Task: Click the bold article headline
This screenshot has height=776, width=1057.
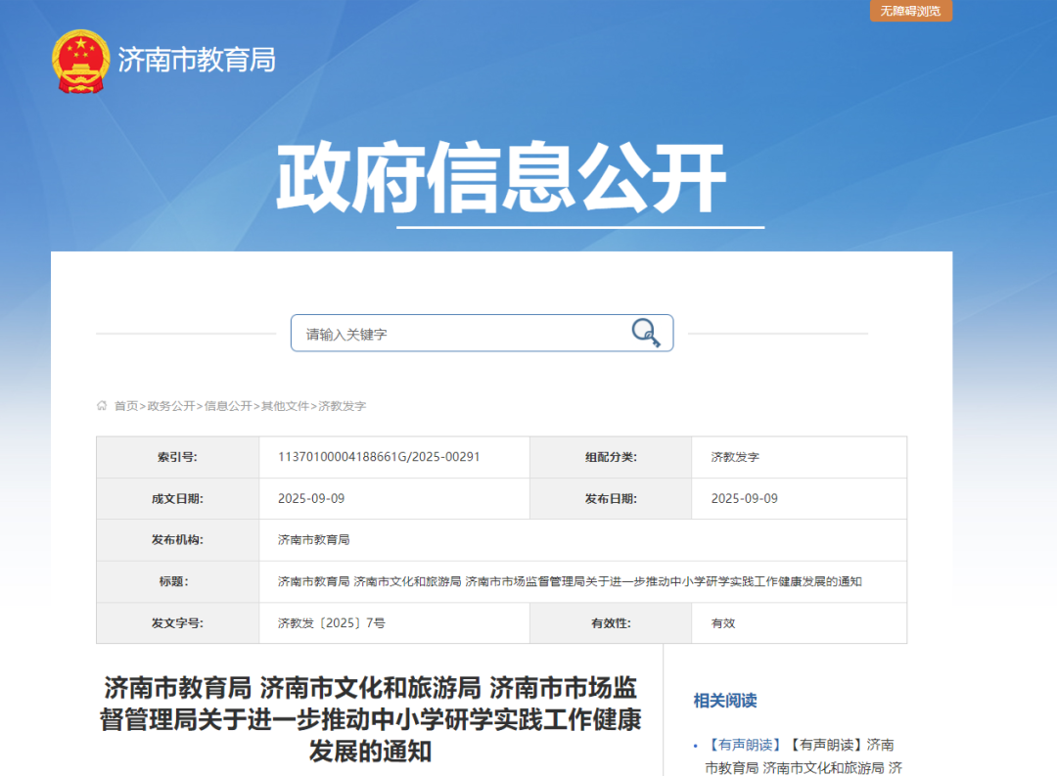Action: (x=370, y=719)
